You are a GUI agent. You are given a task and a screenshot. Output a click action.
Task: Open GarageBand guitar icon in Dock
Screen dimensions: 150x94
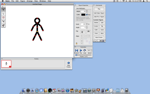(81, 90)
